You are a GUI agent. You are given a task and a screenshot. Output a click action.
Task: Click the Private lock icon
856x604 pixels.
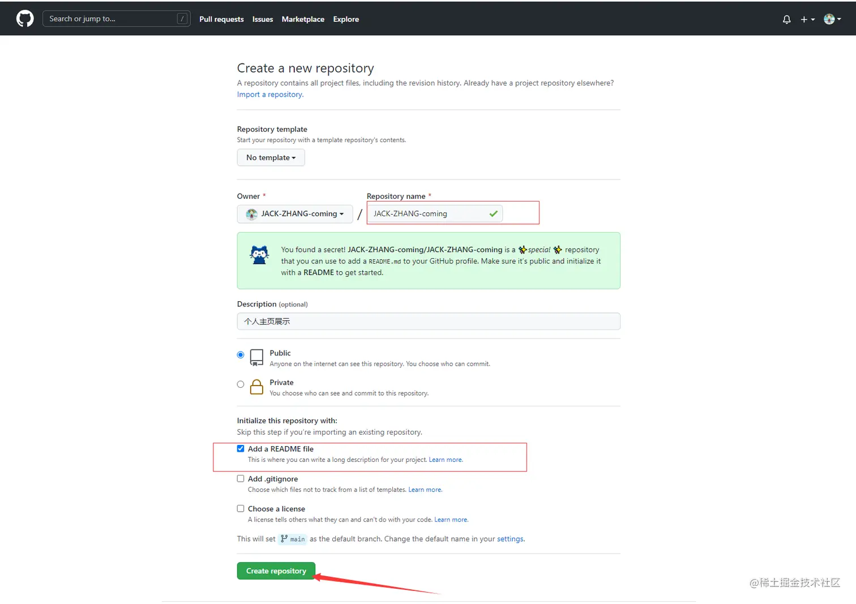tap(257, 387)
